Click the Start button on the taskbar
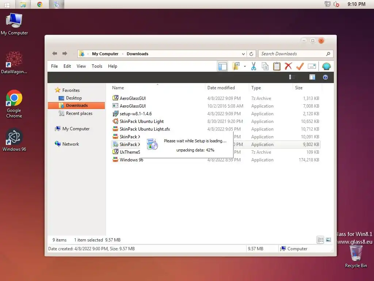 [x=7, y=4]
